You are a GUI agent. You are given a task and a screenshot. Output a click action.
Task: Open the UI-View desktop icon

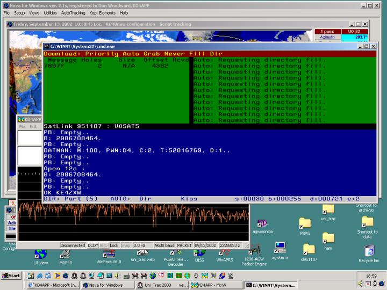40,253
